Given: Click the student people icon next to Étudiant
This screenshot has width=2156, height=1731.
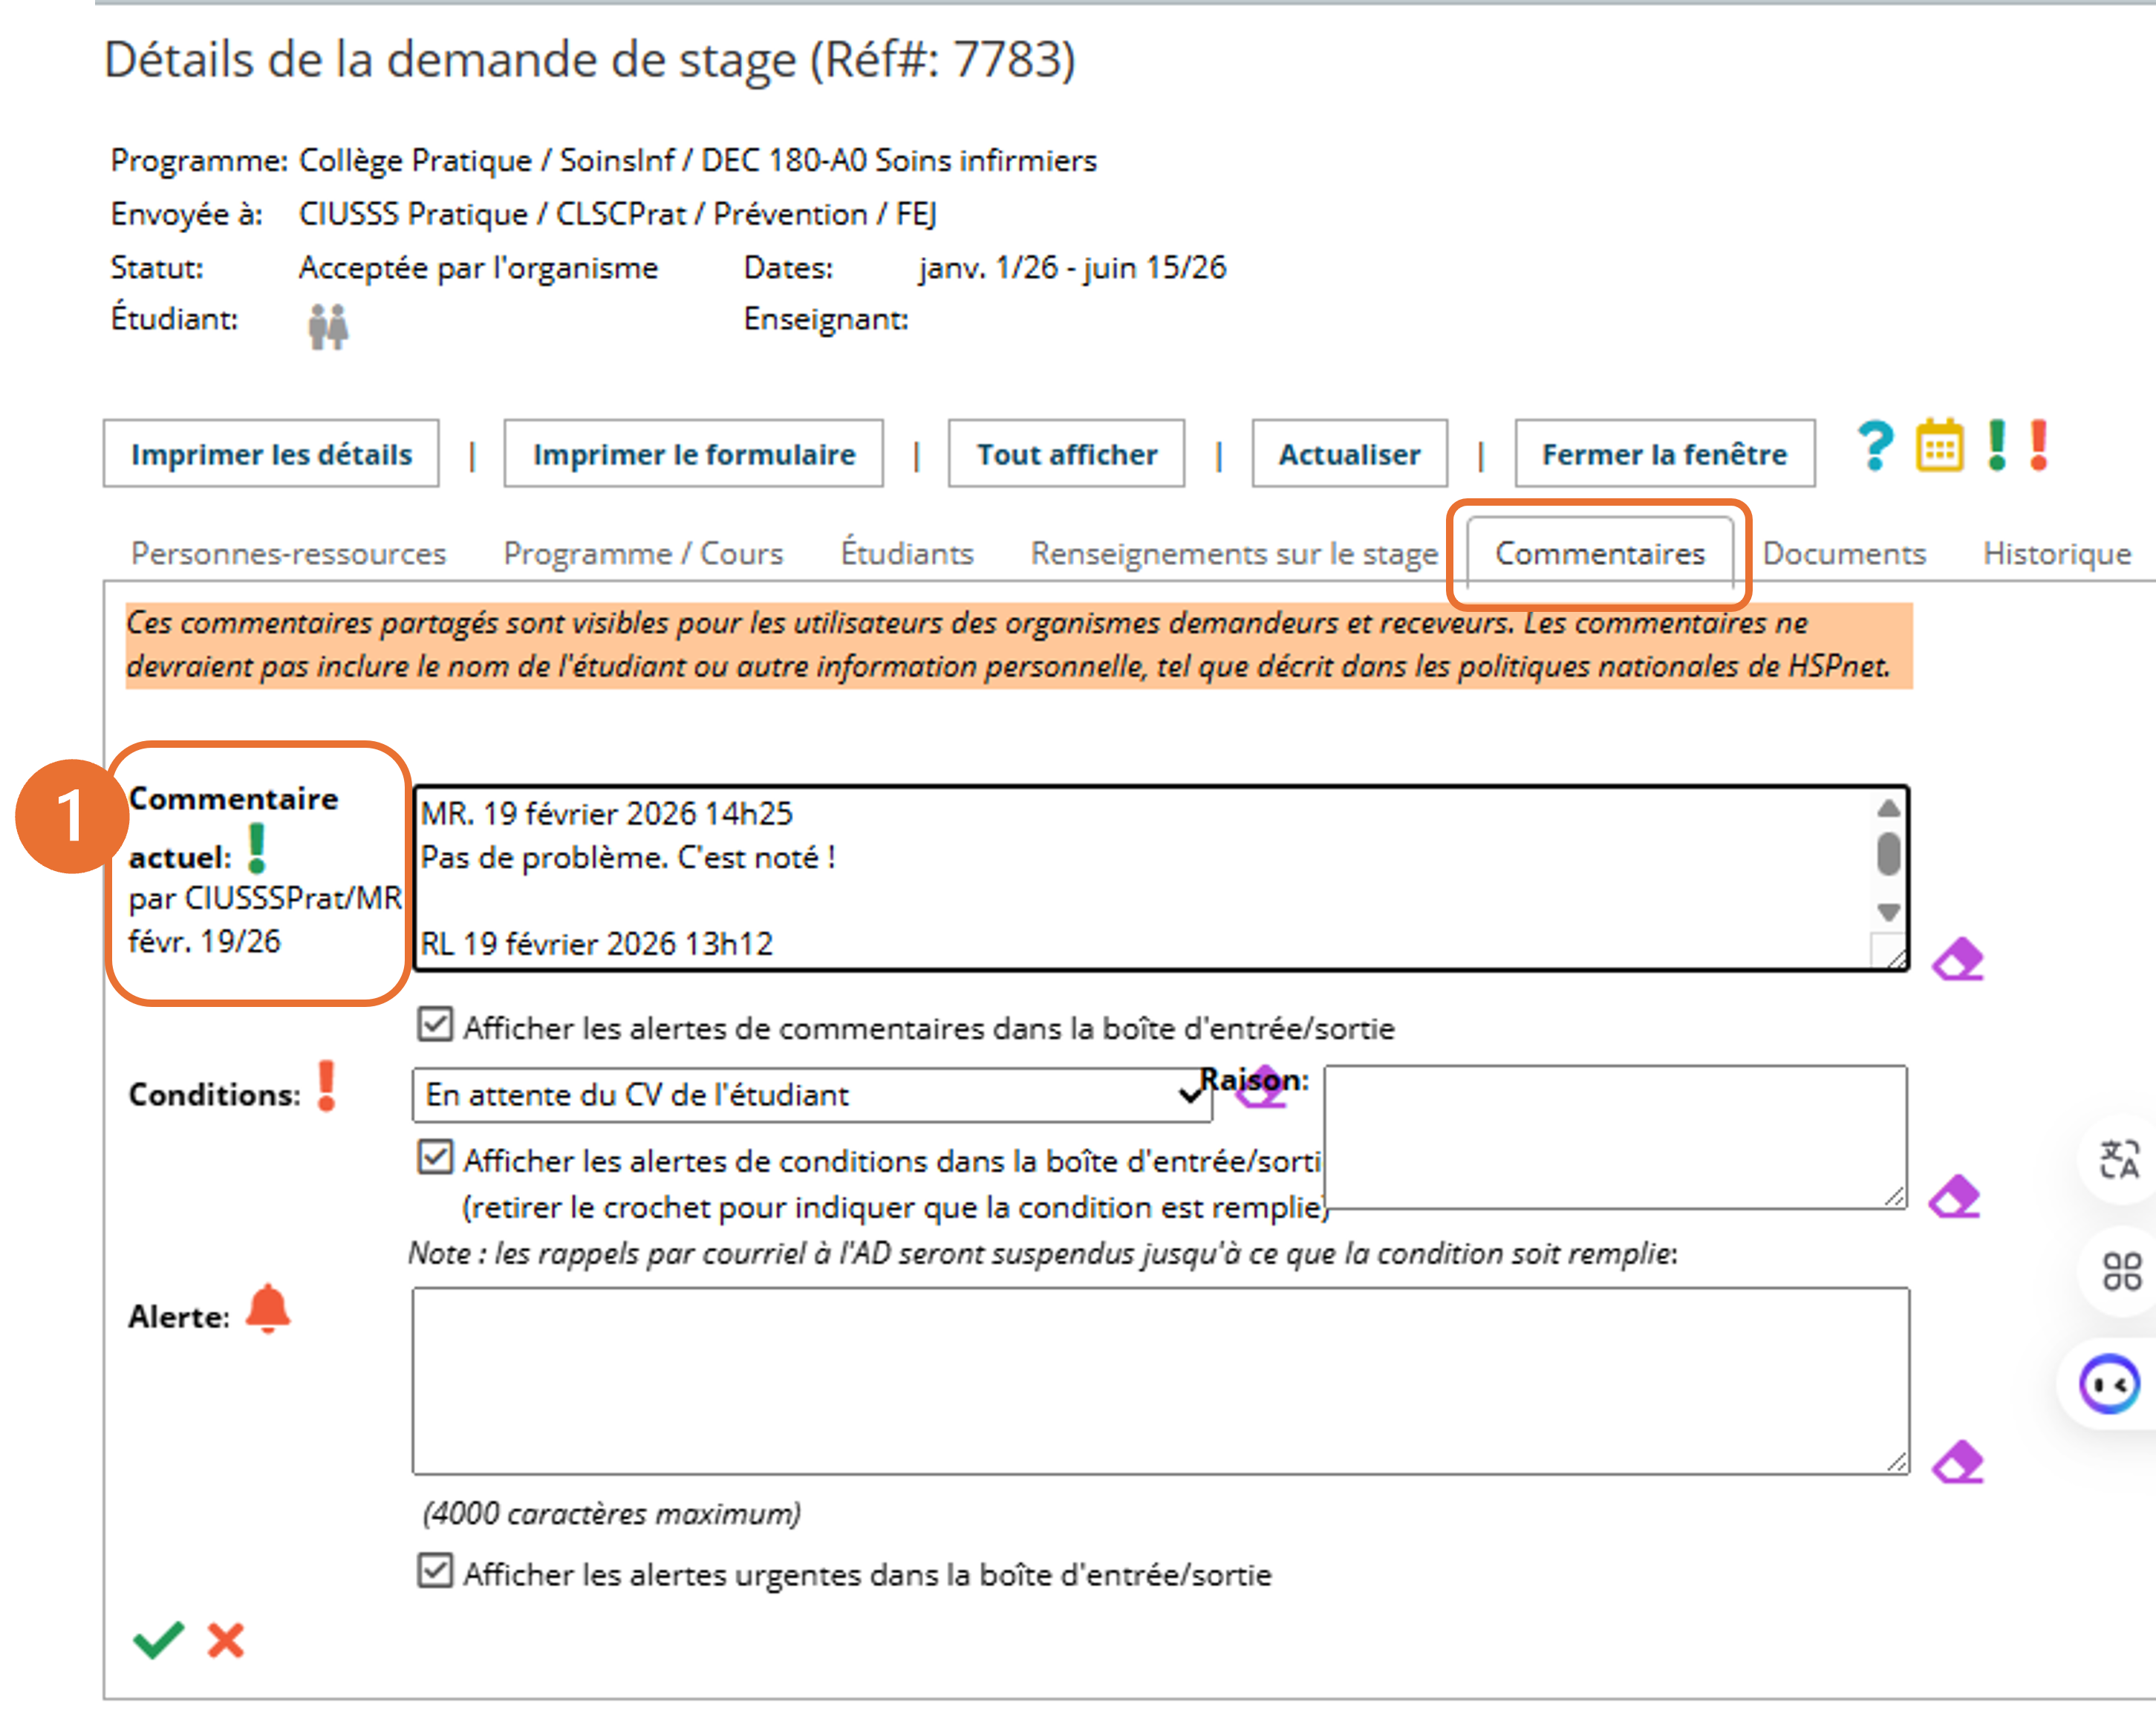Looking at the screenshot, I should 327,326.
